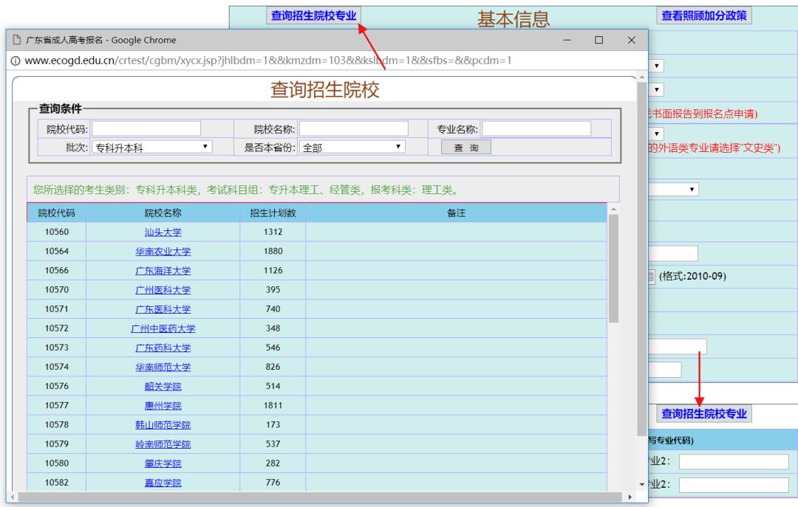Open the 批次 dropdown showing 专科升本科
This screenshot has height=507, width=798.
pos(151,148)
